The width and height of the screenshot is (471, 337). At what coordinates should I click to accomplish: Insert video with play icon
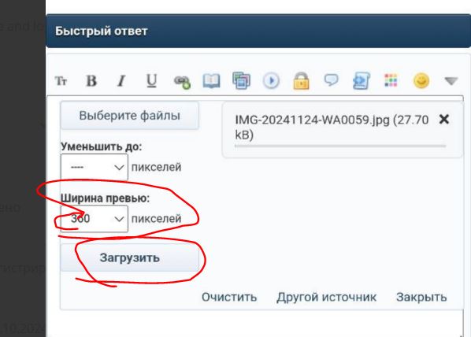click(x=271, y=81)
